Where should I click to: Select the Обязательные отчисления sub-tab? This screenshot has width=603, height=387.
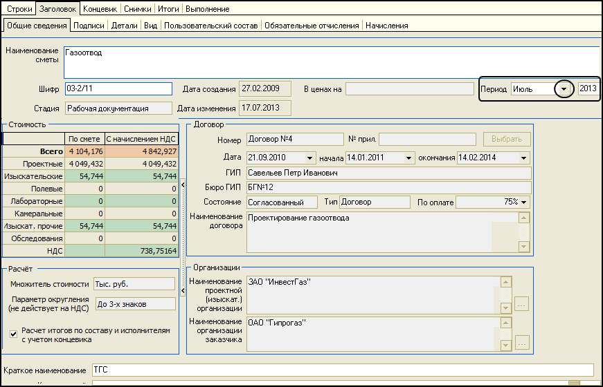pos(312,26)
